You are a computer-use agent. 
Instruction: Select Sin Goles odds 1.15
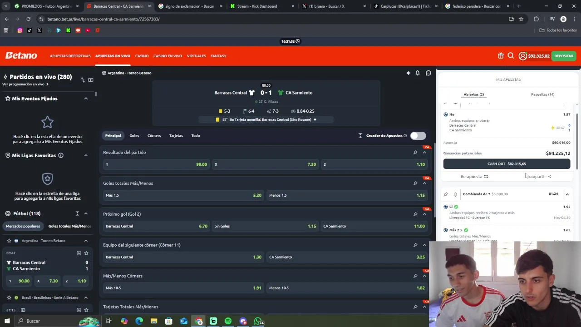(x=265, y=226)
